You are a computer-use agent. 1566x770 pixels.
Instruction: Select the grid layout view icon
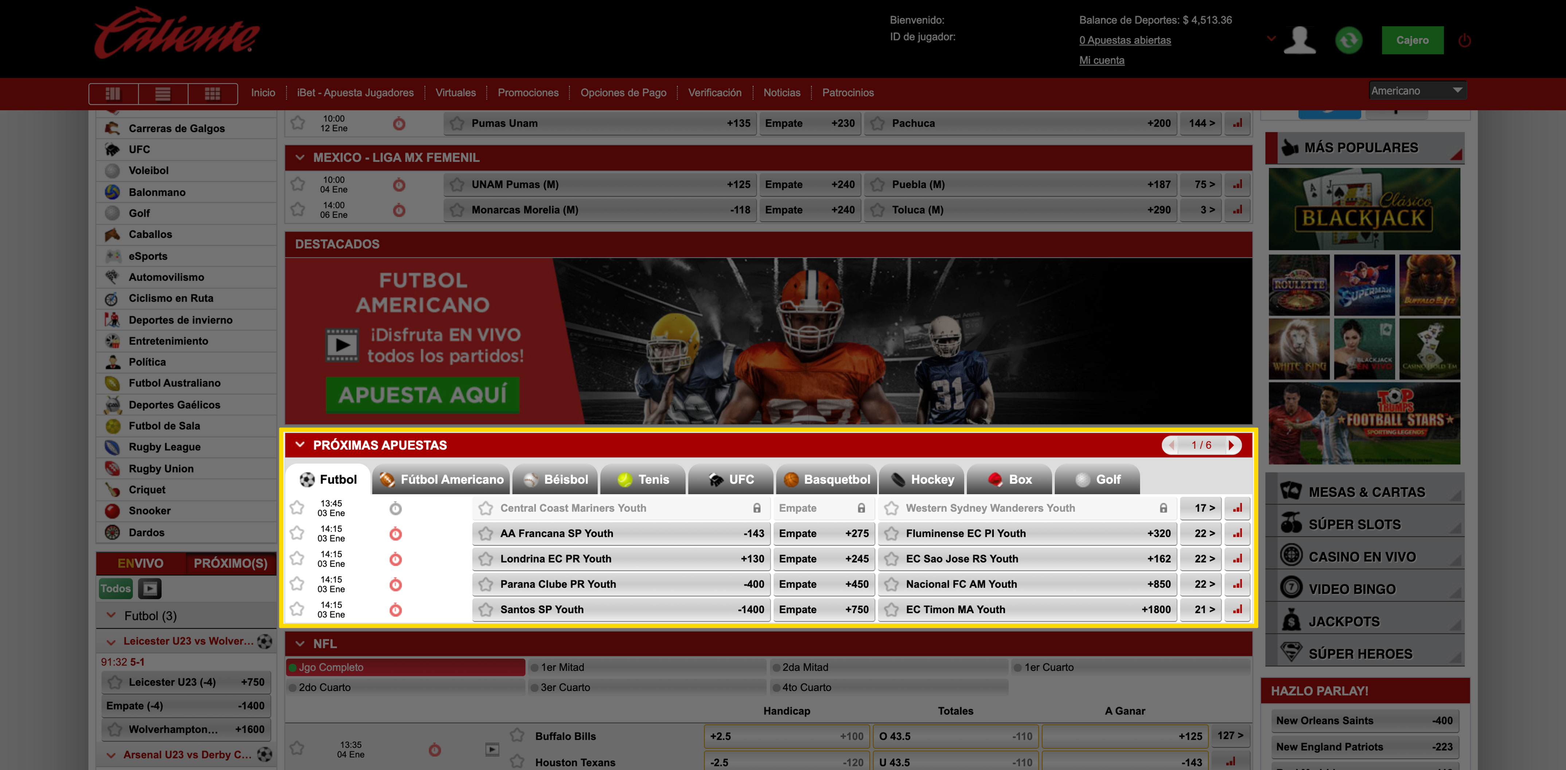tap(212, 94)
